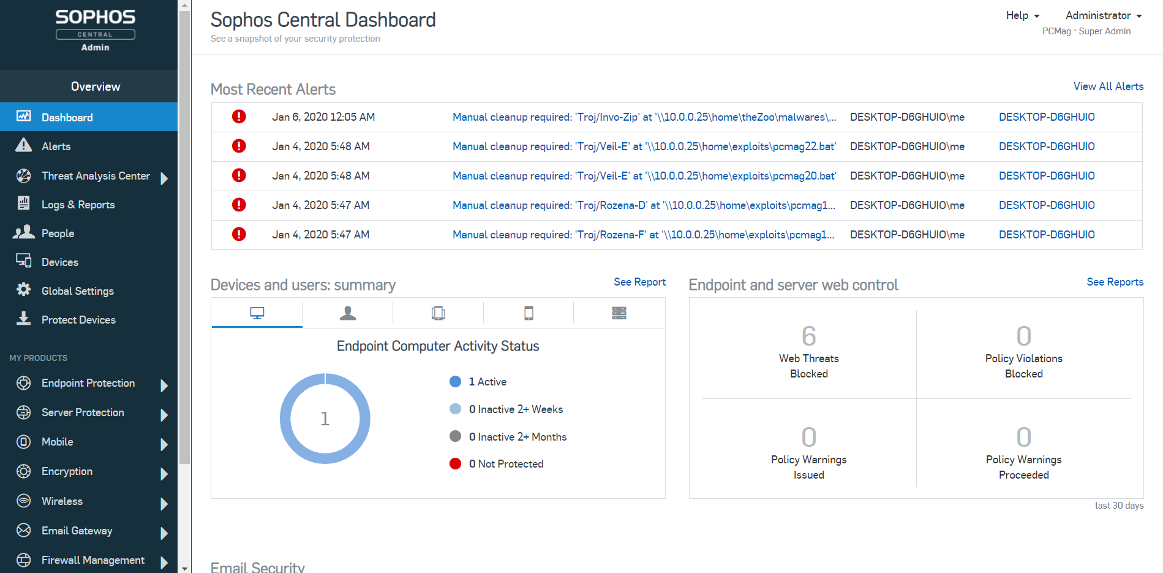
Task: Click the Logs & Reports document icon
Action: pos(23,203)
